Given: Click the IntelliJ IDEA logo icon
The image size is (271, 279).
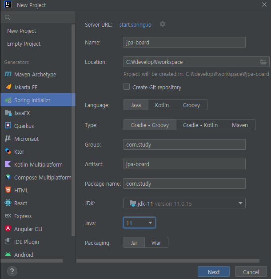Looking at the screenshot, I should point(8,4).
